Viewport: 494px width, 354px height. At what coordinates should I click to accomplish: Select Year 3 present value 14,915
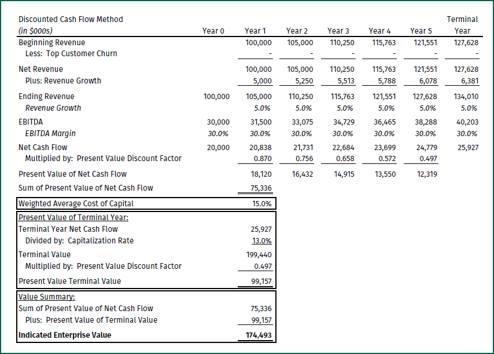pyautogui.click(x=344, y=174)
